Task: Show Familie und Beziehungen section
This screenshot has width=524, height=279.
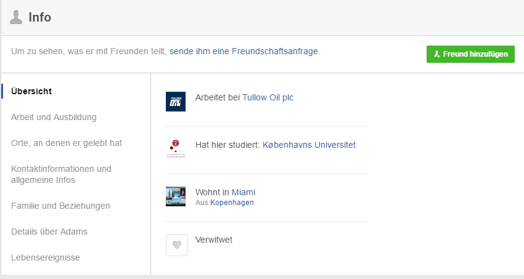Action: 60,206
